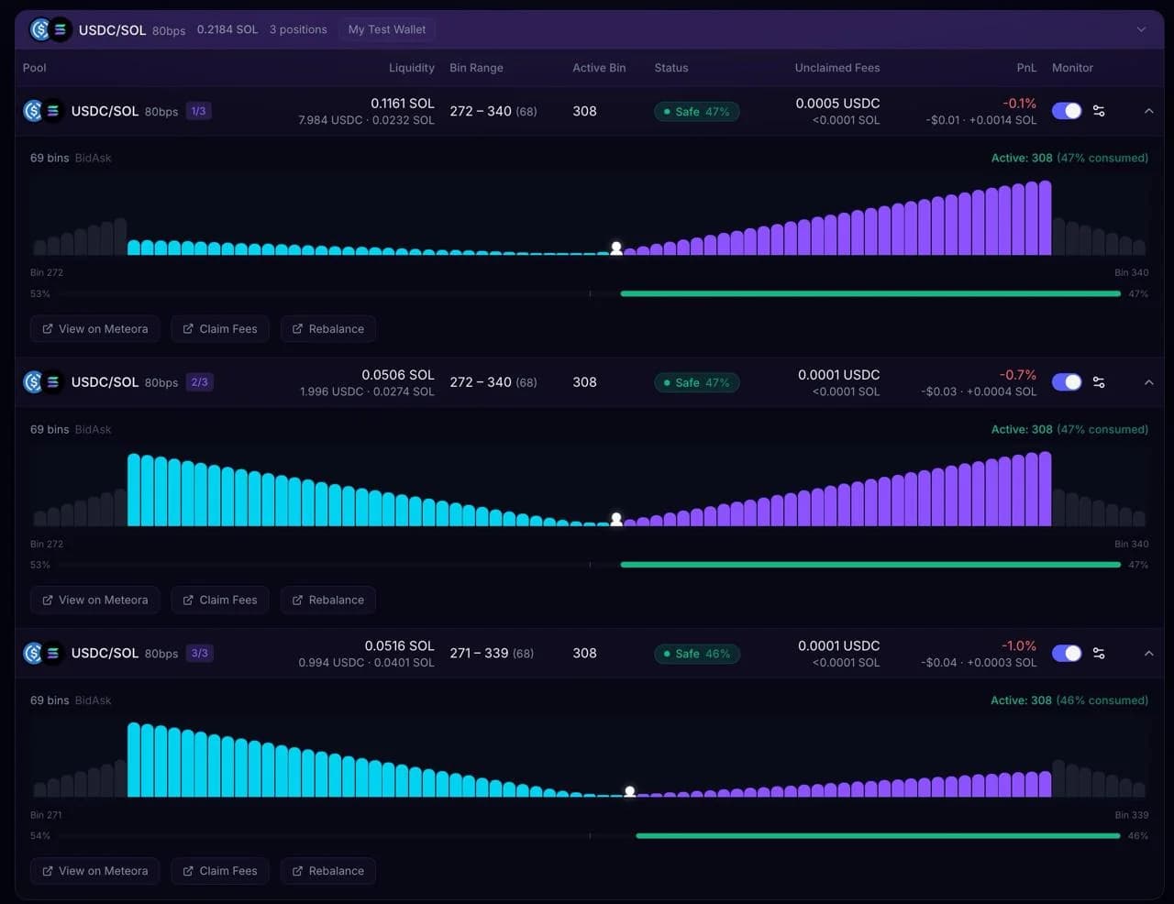Screen dimensions: 1174x904
Task: Click the My Test Wallet tag
Action: pos(387,29)
